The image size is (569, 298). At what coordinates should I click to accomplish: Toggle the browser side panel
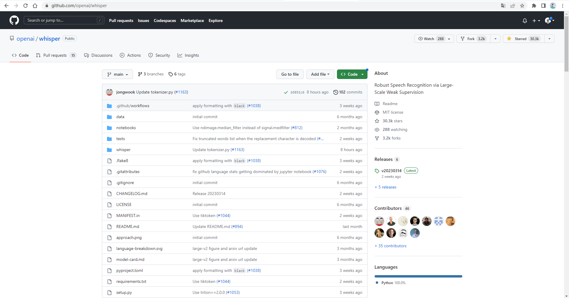click(x=544, y=6)
